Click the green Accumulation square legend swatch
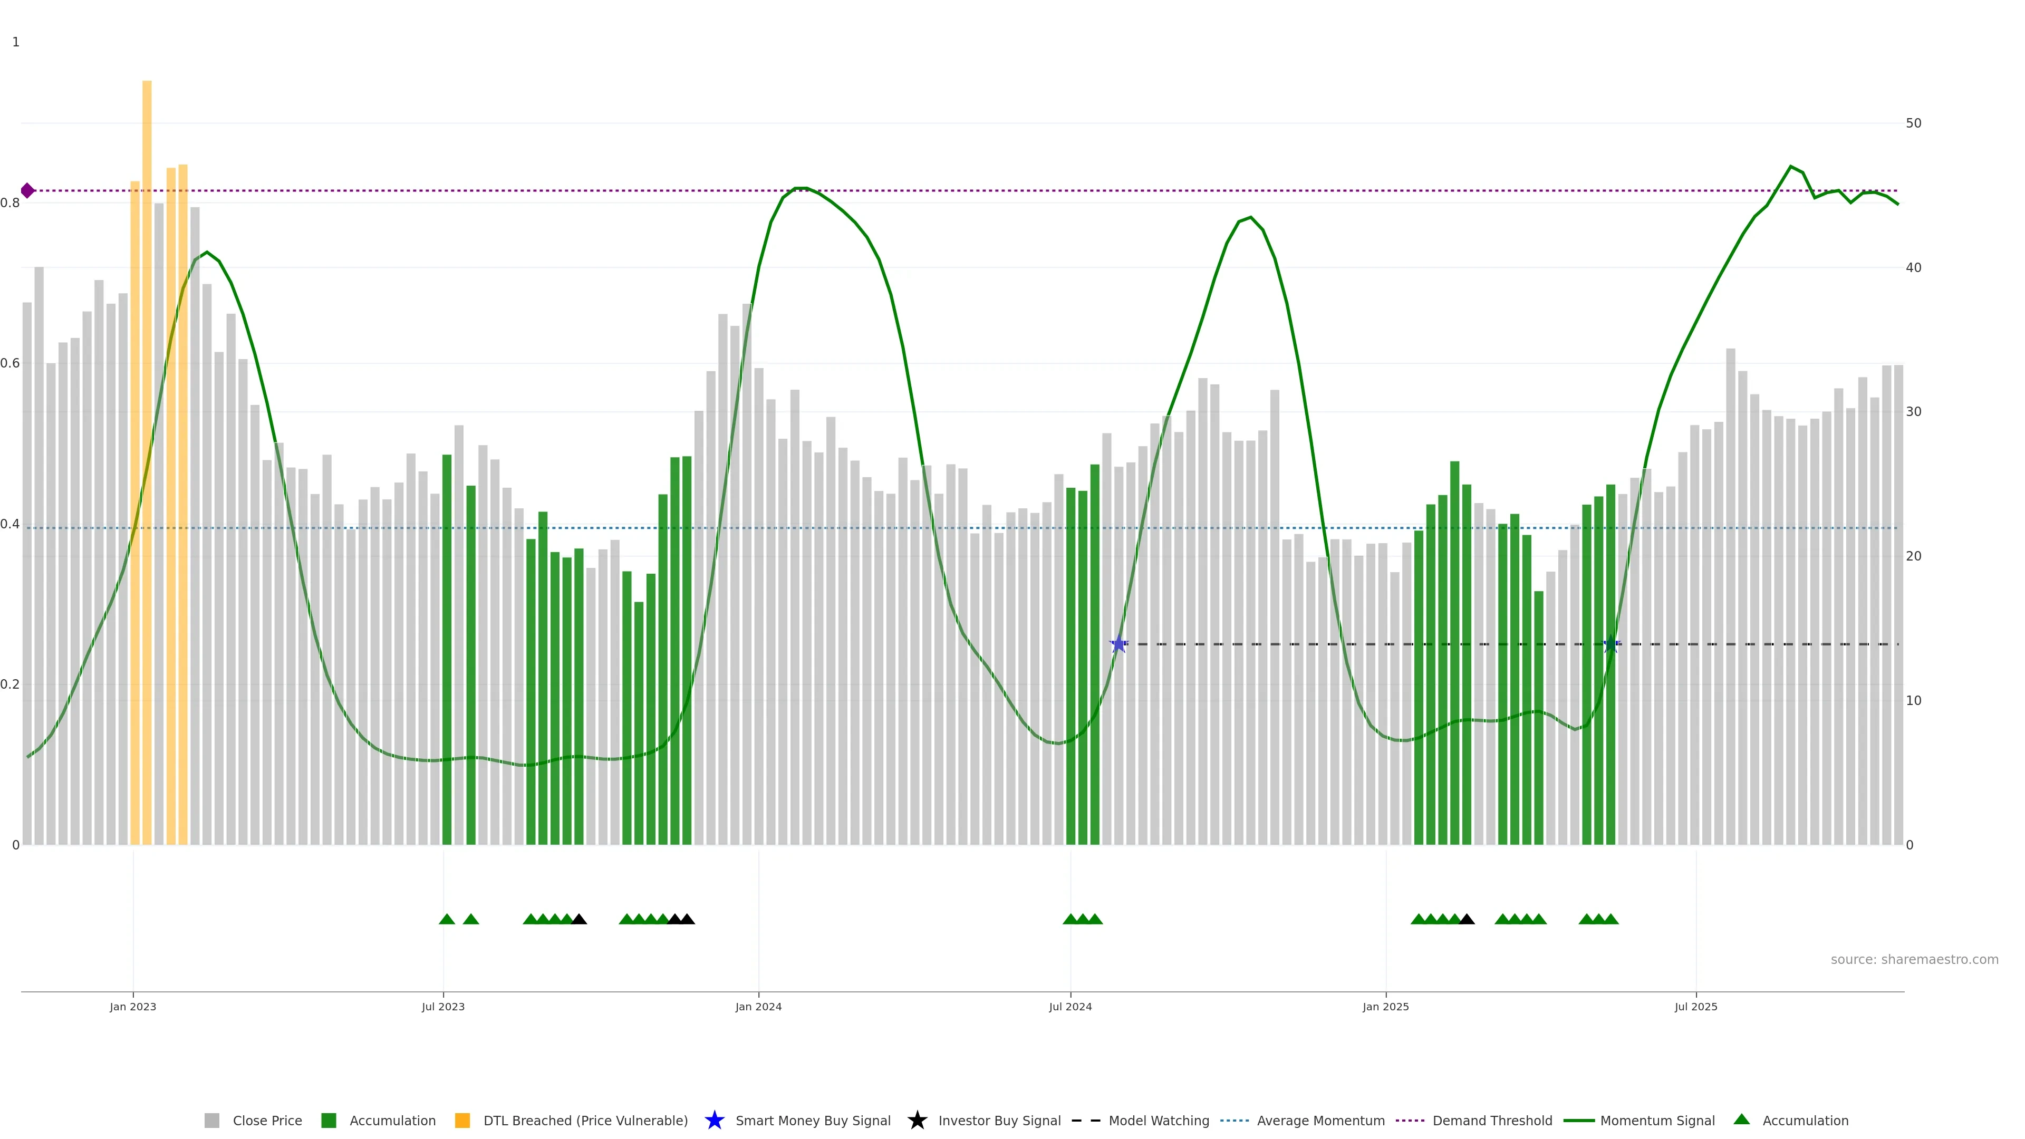The width and height of the screenshot is (2025, 1139). click(329, 1121)
